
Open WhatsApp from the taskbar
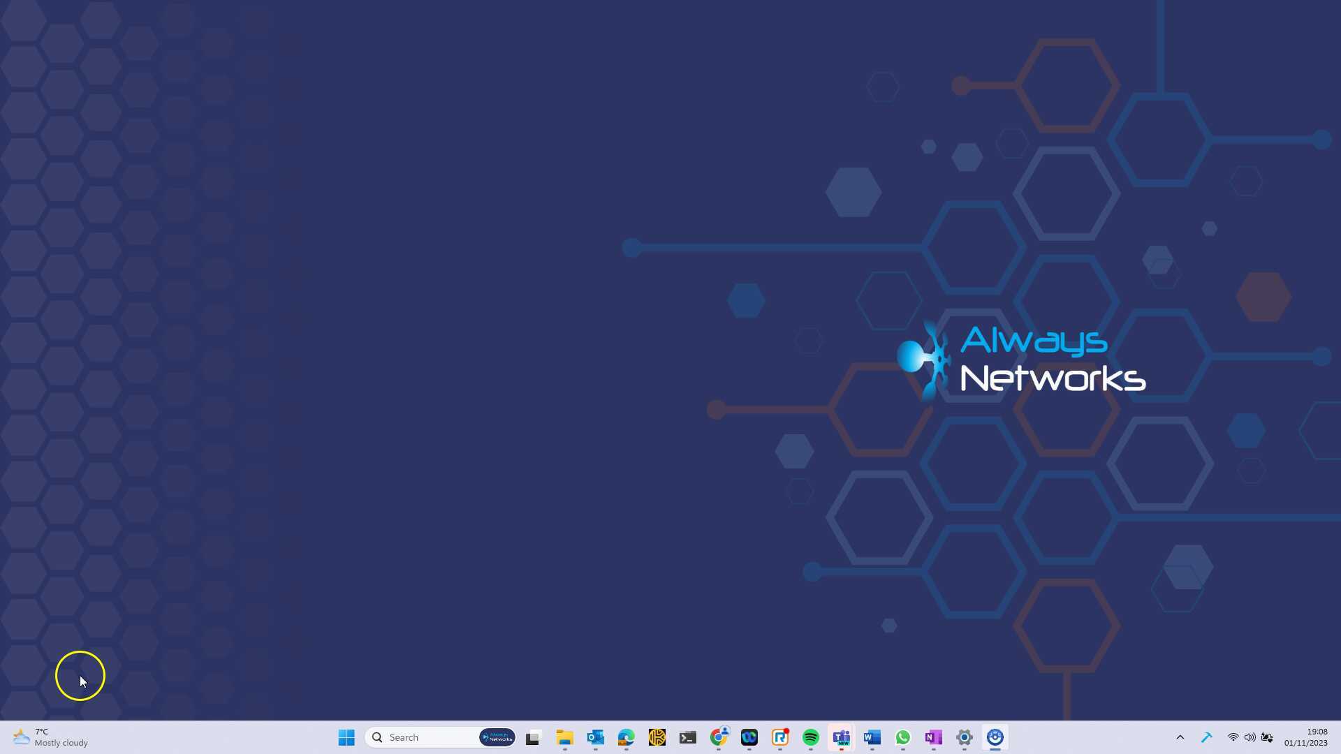[x=903, y=737]
